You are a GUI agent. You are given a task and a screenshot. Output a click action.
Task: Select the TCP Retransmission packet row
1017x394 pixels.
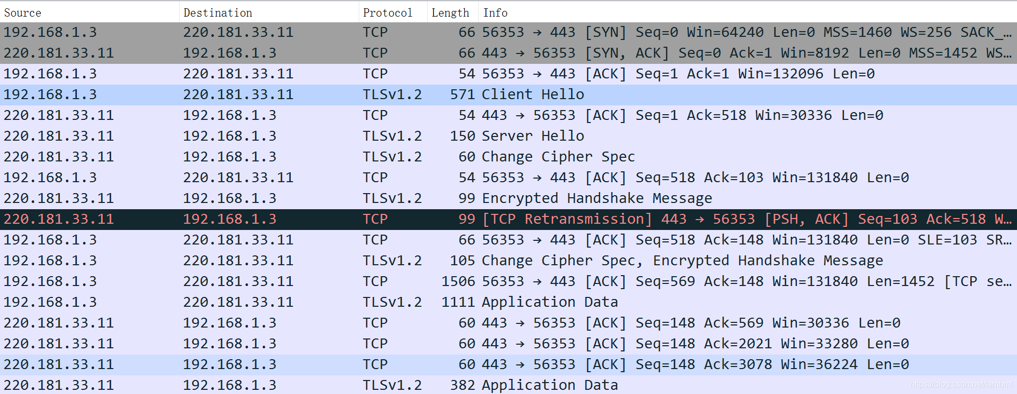pos(508,219)
